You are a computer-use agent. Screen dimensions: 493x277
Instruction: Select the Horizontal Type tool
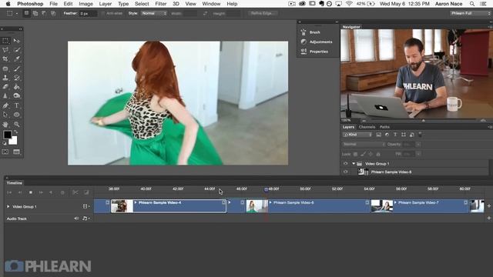17,105
